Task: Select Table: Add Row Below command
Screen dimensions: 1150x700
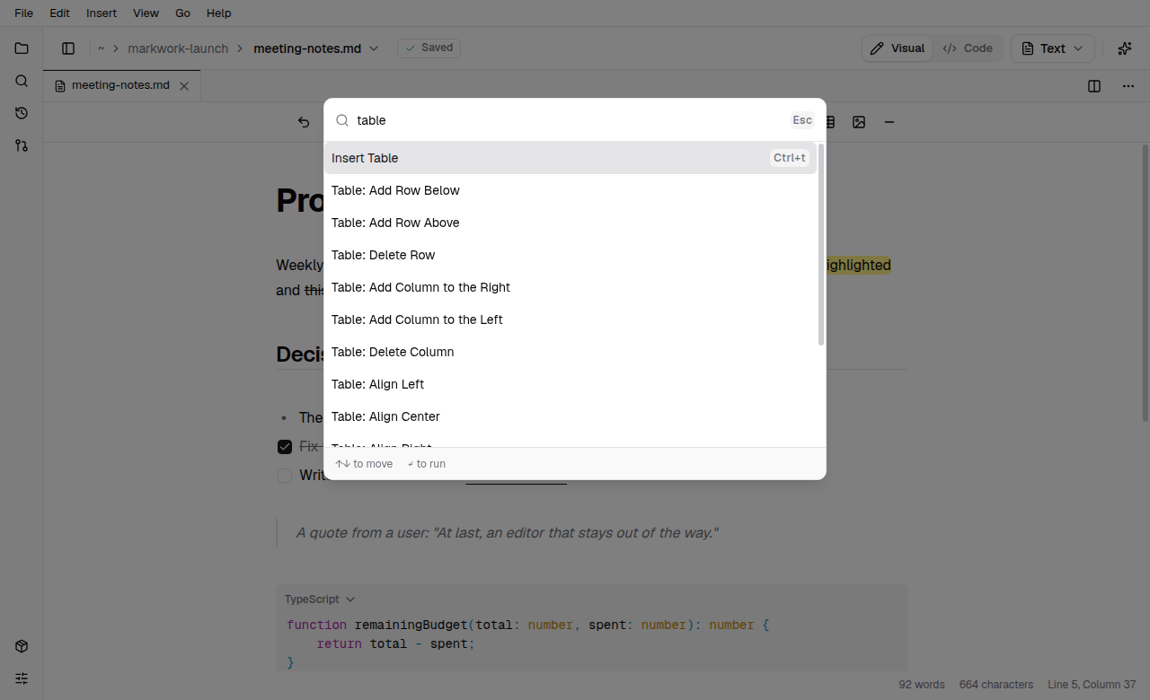Action: 571,190
